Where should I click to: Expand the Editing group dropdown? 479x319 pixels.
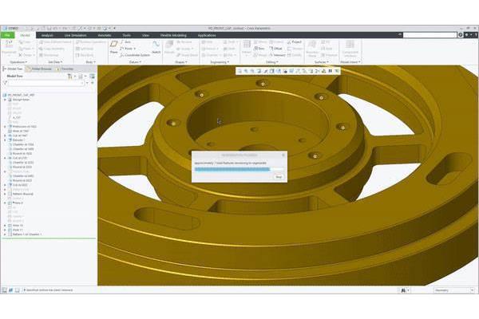[271, 62]
